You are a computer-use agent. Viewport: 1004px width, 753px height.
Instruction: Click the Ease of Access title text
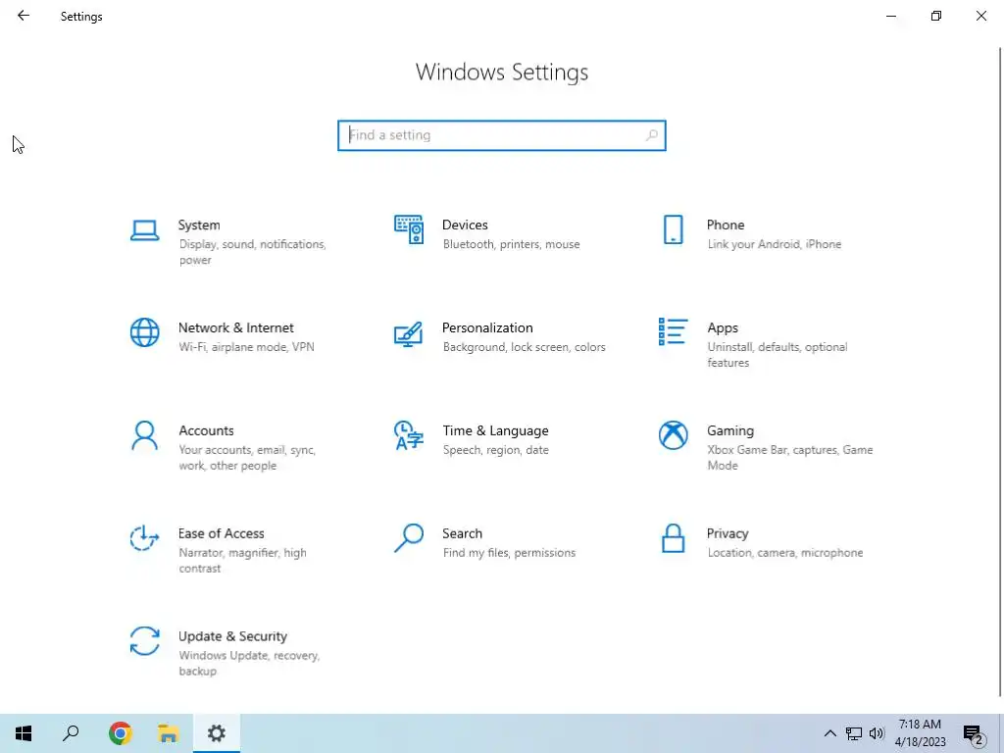221,533
